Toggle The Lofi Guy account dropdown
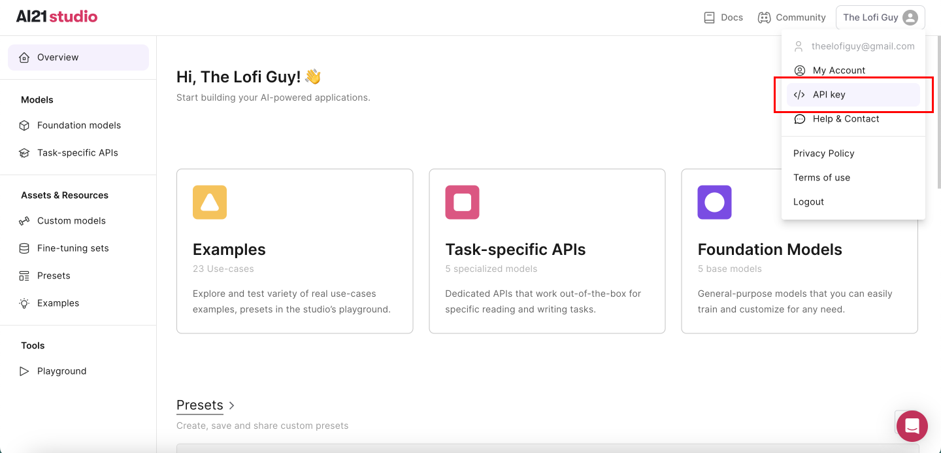The width and height of the screenshot is (941, 453). click(880, 18)
